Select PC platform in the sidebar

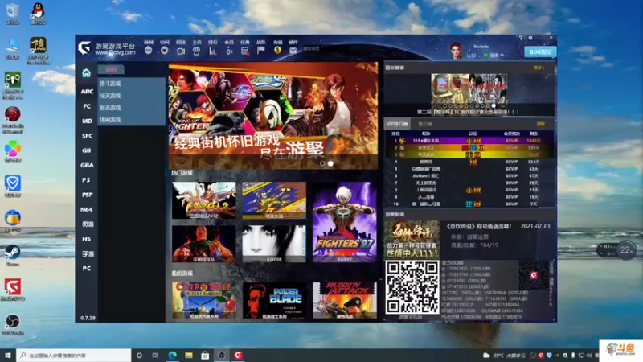point(87,269)
